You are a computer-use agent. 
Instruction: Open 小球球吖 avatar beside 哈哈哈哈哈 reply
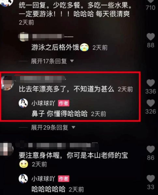tap(23, 179)
